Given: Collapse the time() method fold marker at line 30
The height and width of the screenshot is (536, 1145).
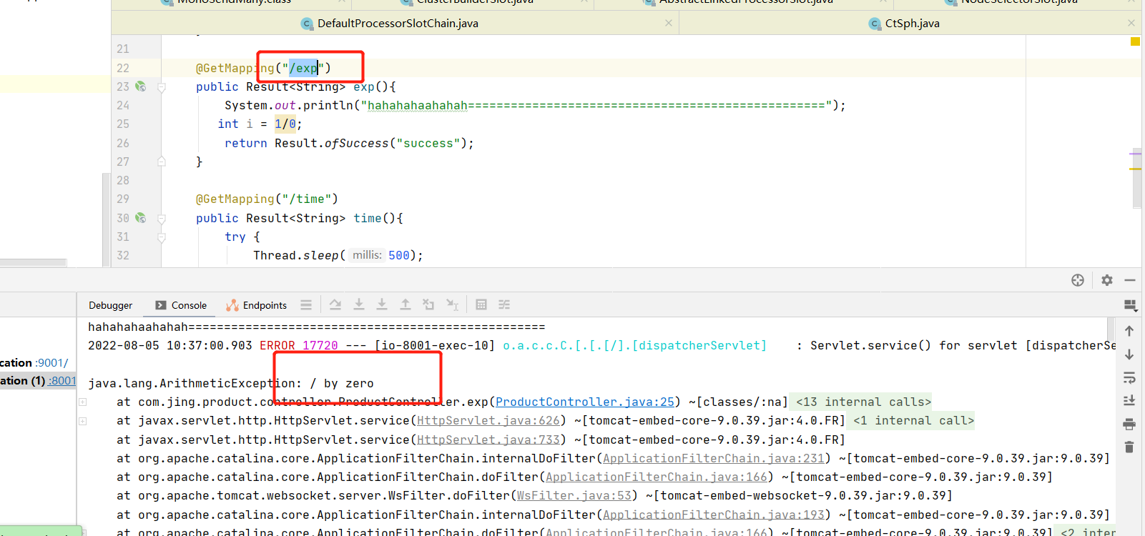Looking at the screenshot, I should (x=162, y=219).
